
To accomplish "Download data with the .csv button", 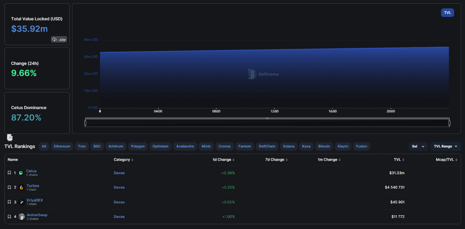I will coord(59,39).
